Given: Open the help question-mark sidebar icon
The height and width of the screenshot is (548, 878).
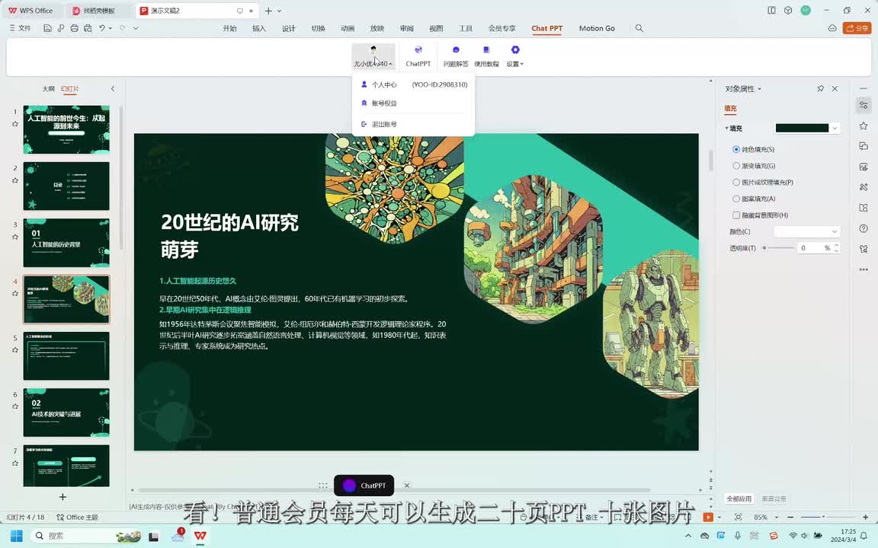Looking at the screenshot, I should (x=864, y=228).
